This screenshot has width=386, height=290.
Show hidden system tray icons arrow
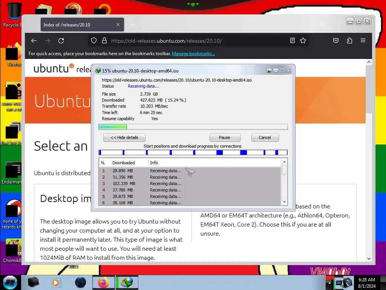pos(329,283)
